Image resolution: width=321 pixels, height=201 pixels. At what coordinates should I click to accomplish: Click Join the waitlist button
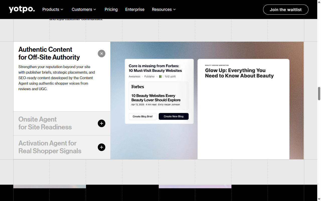[286, 10]
